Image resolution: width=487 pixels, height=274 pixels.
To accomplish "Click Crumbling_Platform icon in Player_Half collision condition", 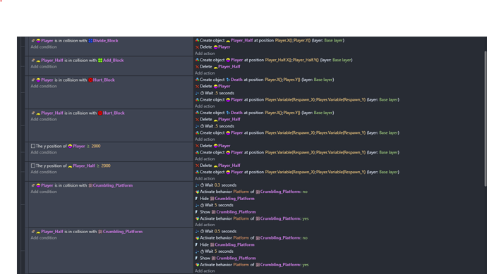I will pos(100,232).
